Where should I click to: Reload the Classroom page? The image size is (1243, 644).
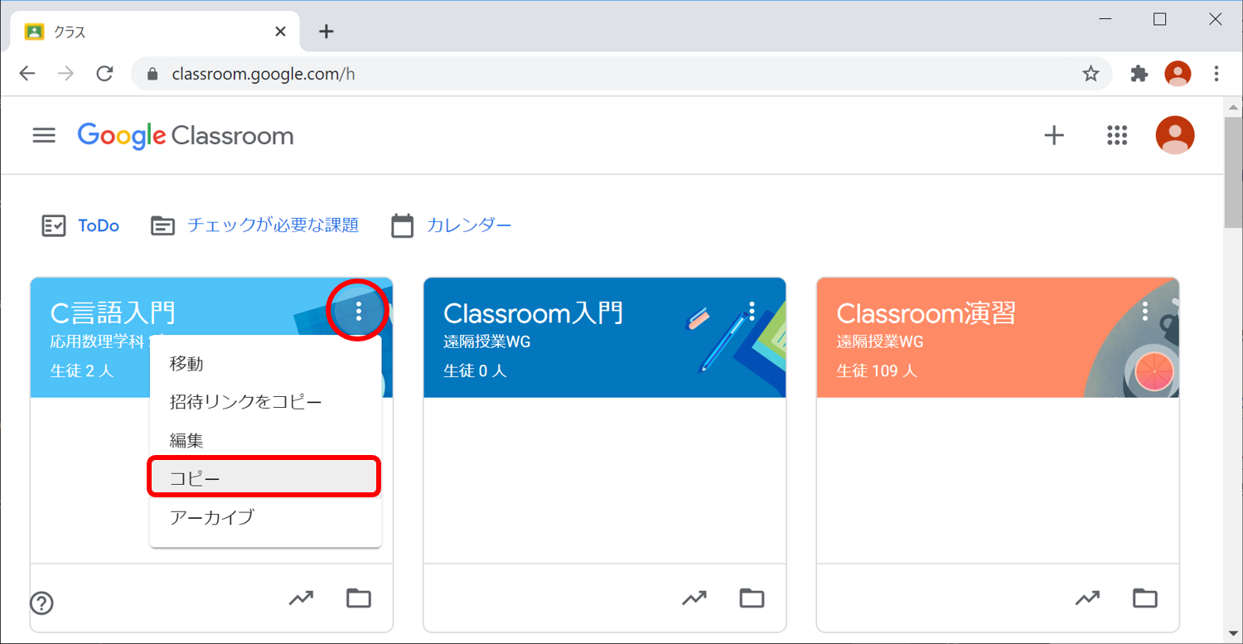point(104,74)
